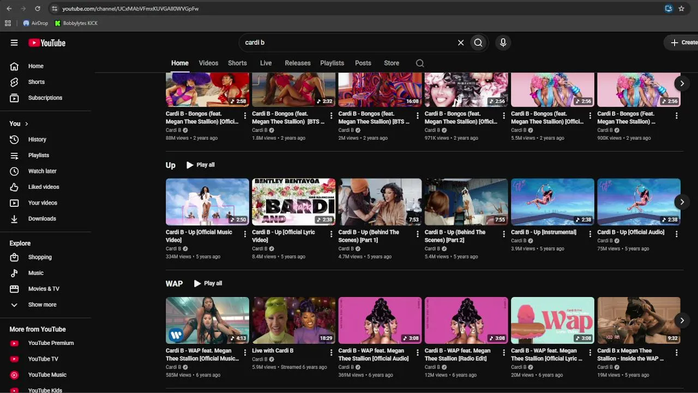Switch to the channel Playlists tab
The height and width of the screenshot is (393, 698).
332,63
